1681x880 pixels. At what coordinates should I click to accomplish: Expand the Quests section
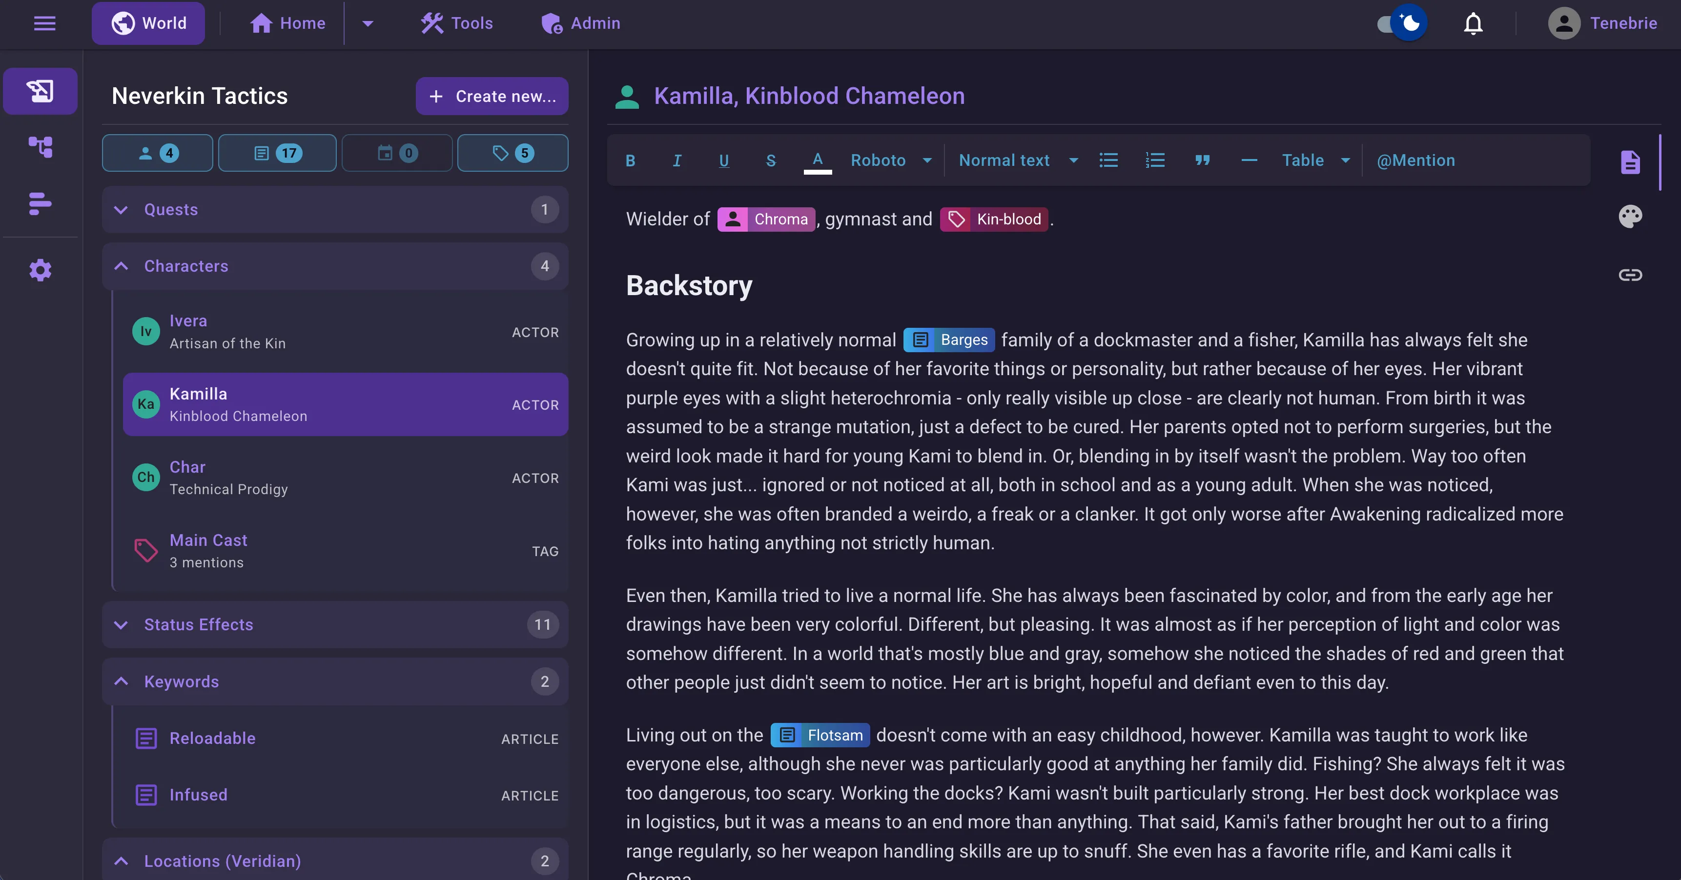point(335,209)
